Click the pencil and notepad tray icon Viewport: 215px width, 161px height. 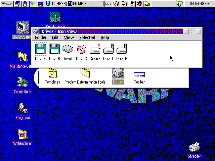pos(132,4)
